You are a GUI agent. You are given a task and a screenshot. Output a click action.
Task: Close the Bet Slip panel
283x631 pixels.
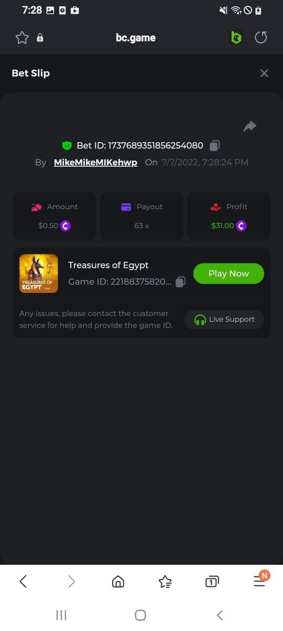pos(264,73)
